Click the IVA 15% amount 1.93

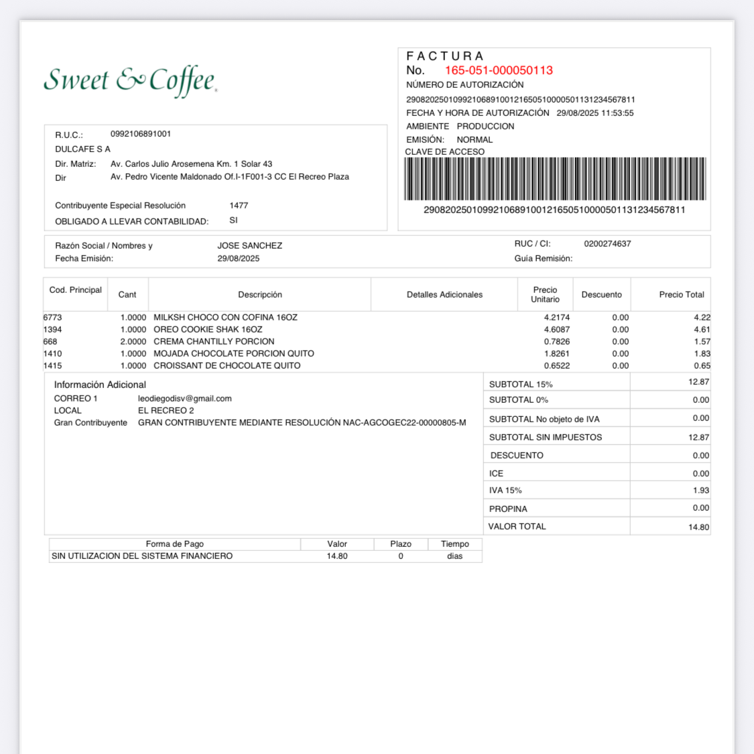pyautogui.click(x=701, y=490)
